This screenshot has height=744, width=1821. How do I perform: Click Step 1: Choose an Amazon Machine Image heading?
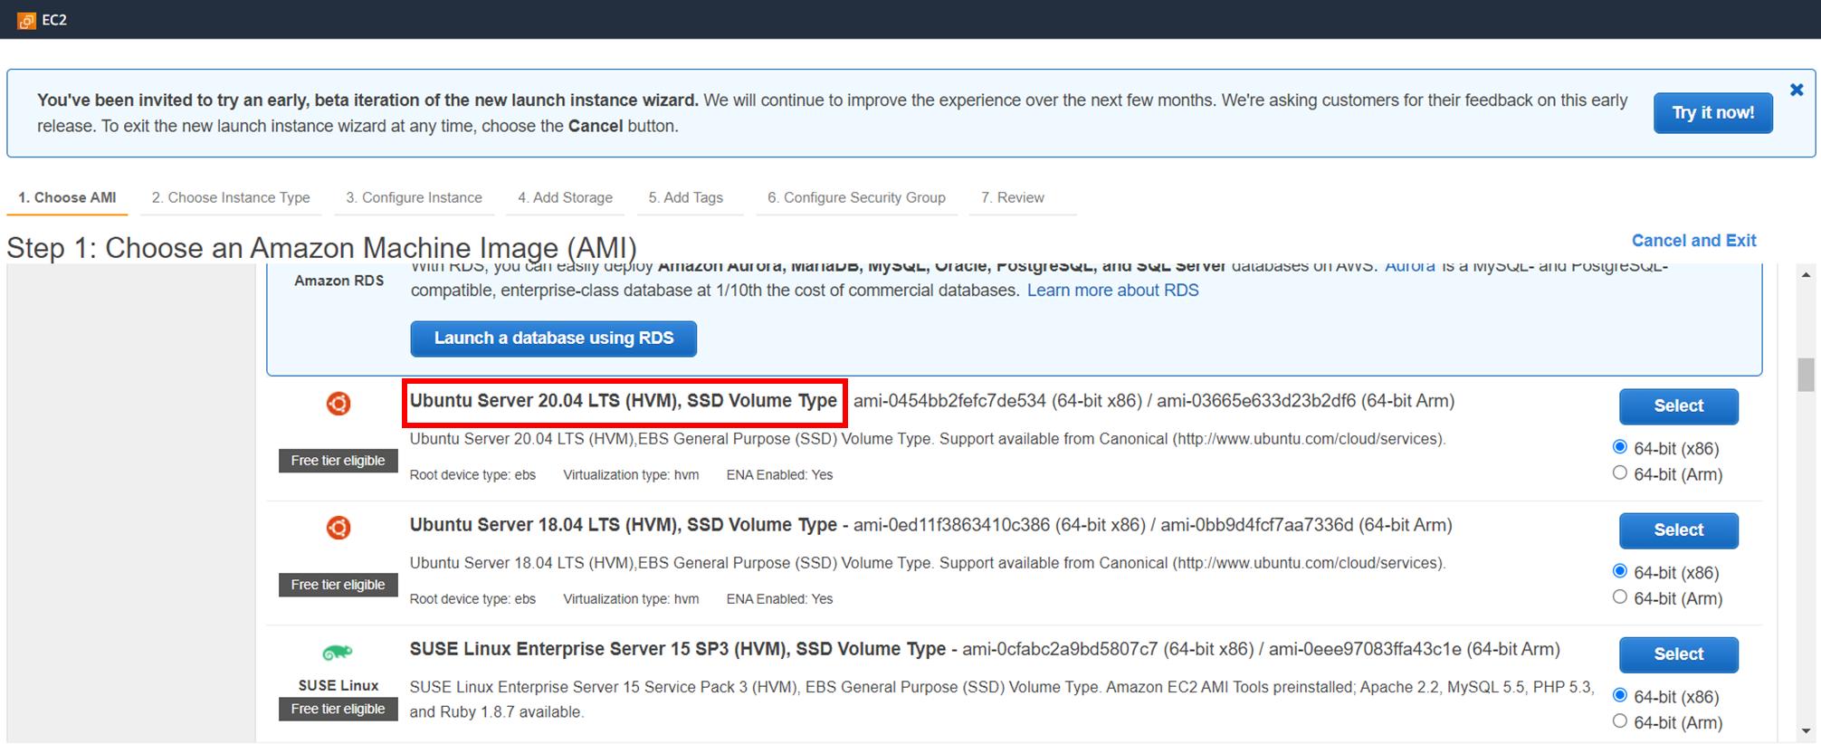point(321,248)
